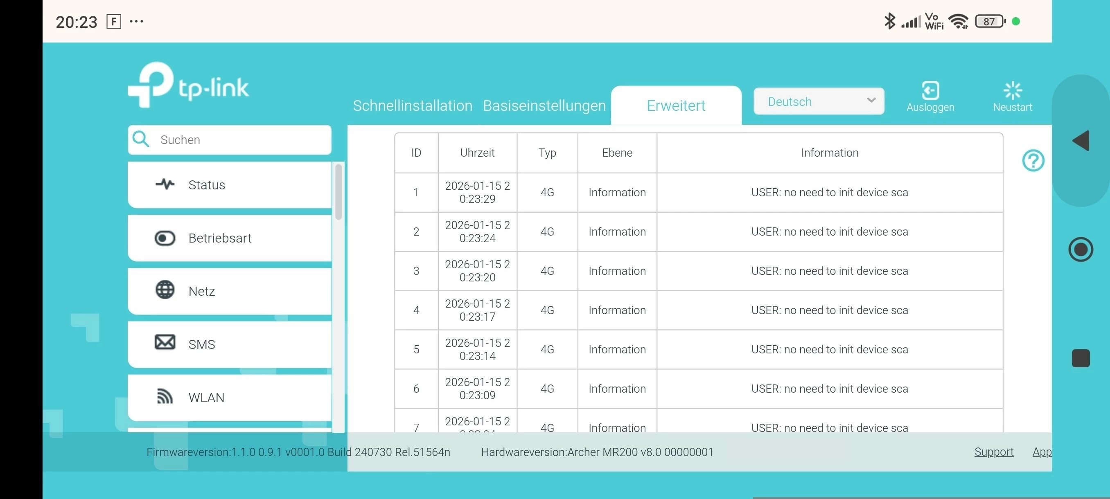Image resolution: width=1110 pixels, height=499 pixels.
Task: Click the Suchen search field
Action: [x=241, y=139]
